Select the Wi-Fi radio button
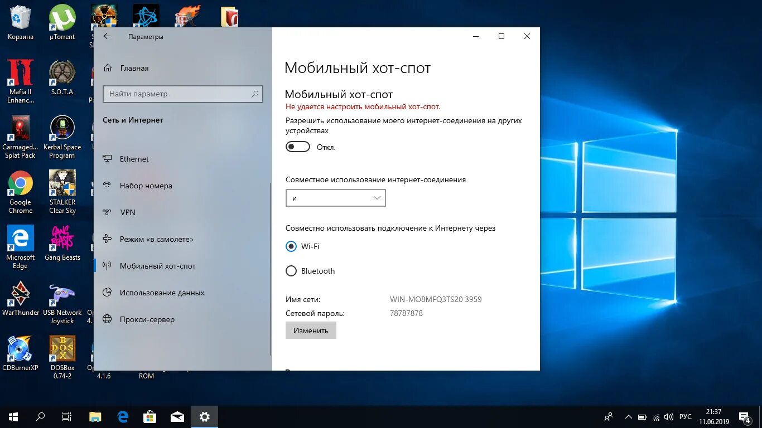 (291, 246)
